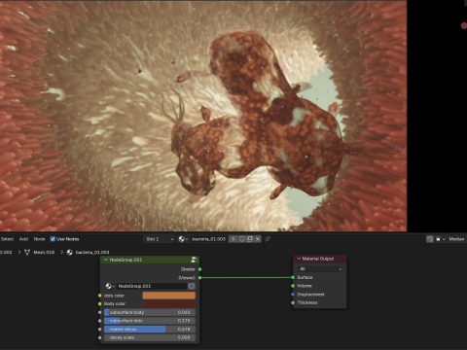467x350 pixels.
Task: Click the Mesh.018 breadcrumb
Action: (44, 252)
